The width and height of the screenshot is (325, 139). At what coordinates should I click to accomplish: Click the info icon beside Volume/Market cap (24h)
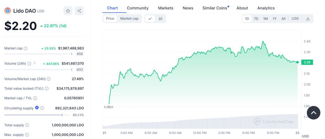click(x=49, y=79)
